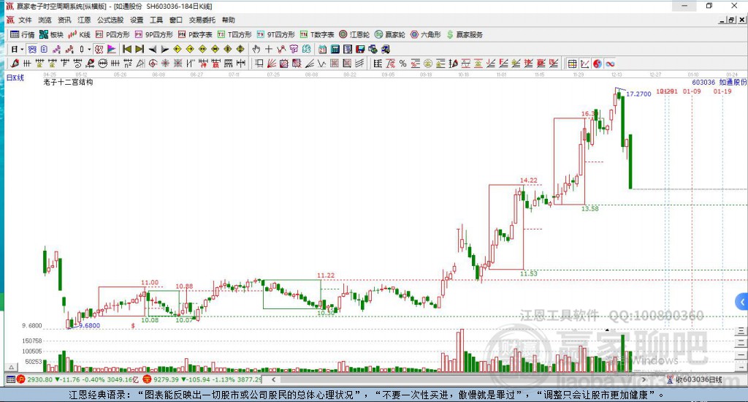
Task: Open the 浏览 menu
Action: pos(45,20)
